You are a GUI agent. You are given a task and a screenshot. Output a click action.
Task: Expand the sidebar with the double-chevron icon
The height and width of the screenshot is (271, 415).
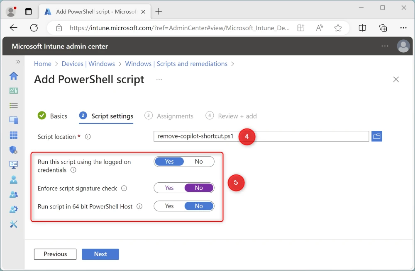tap(18, 62)
